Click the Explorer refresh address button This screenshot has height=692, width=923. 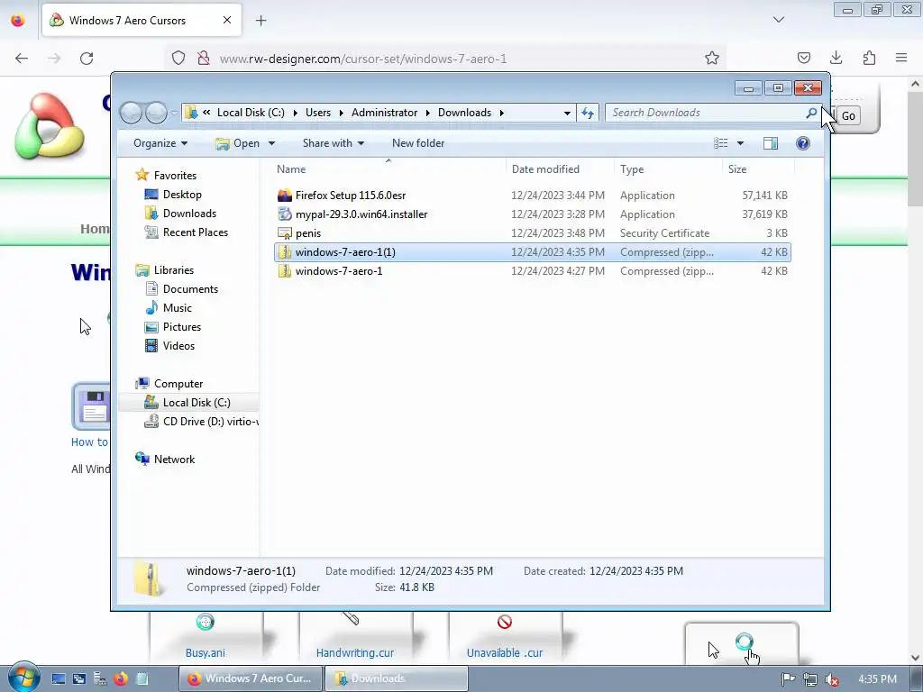click(588, 113)
